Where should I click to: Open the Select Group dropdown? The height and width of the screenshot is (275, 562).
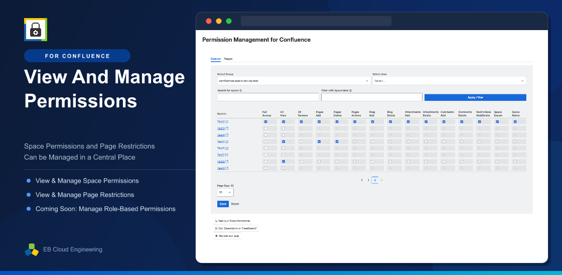(294, 81)
